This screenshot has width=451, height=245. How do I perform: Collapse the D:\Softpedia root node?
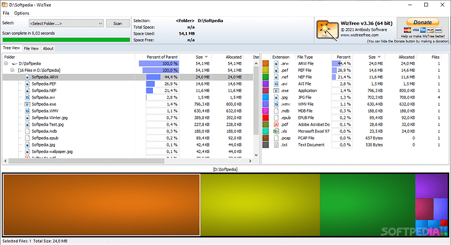tap(6, 63)
